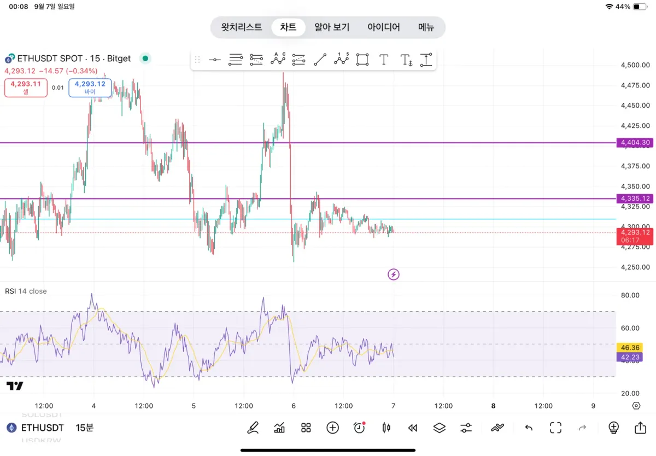This screenshot has width=656, height=456.
Task: Select the trend line tool
Action: coord(320,60)
